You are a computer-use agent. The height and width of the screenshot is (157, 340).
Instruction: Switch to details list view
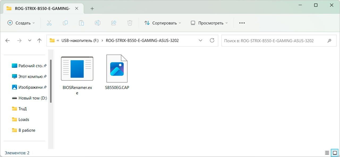click(327, 153)
